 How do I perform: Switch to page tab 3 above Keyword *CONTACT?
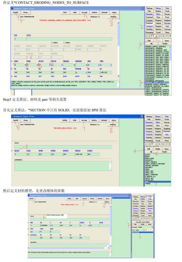(153, 36)
